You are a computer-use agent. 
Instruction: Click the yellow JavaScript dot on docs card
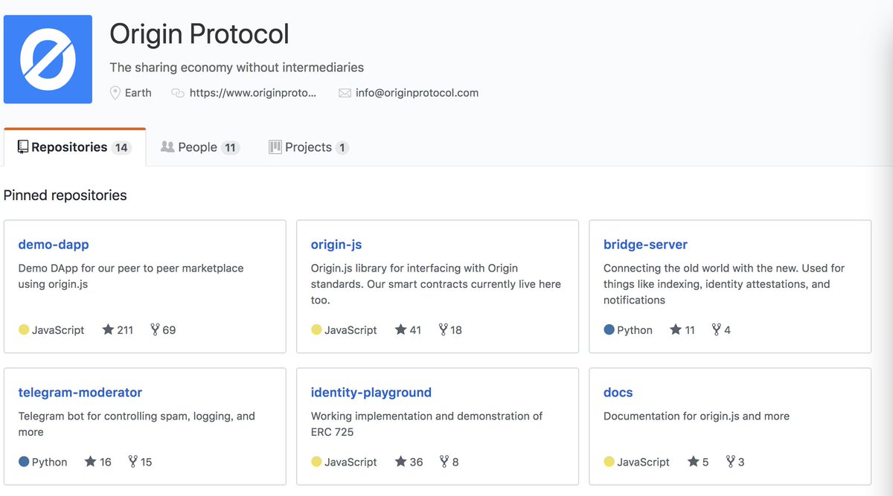(x=609, y=462)
